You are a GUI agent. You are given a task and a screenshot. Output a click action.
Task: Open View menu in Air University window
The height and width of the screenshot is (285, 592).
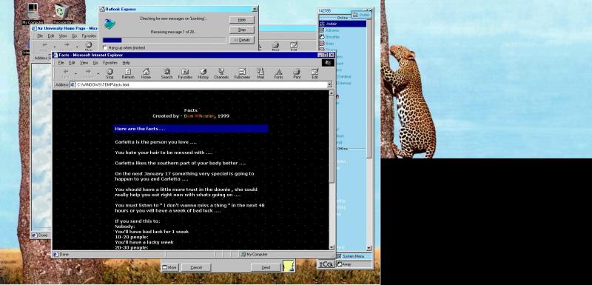pyautogui.click(x=63, y=36)
